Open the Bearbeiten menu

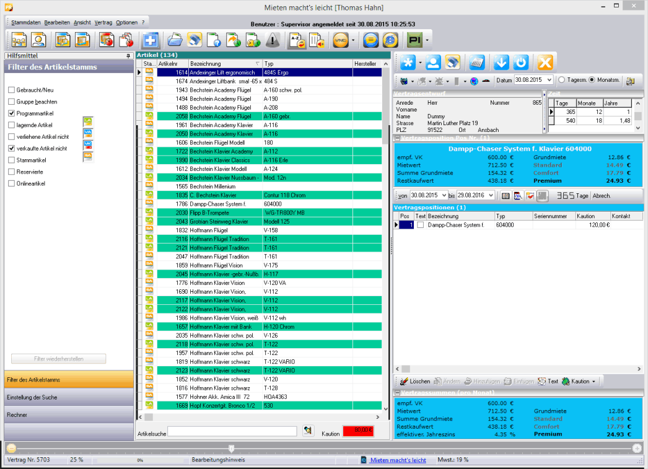(x=57, y=22)
